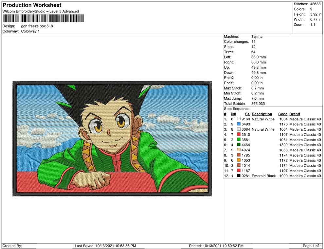Click the Natural White swatch in stop 1
The width and height of the screenshot is (324, 249).
239,119
